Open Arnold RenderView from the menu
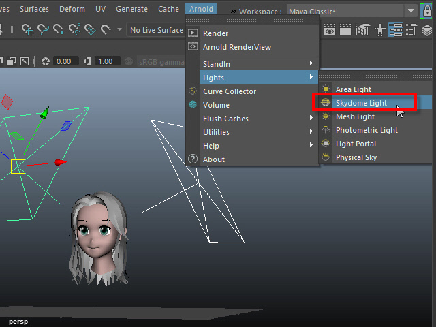This screenshot has width=436, height=327. (x=236, y=47)
